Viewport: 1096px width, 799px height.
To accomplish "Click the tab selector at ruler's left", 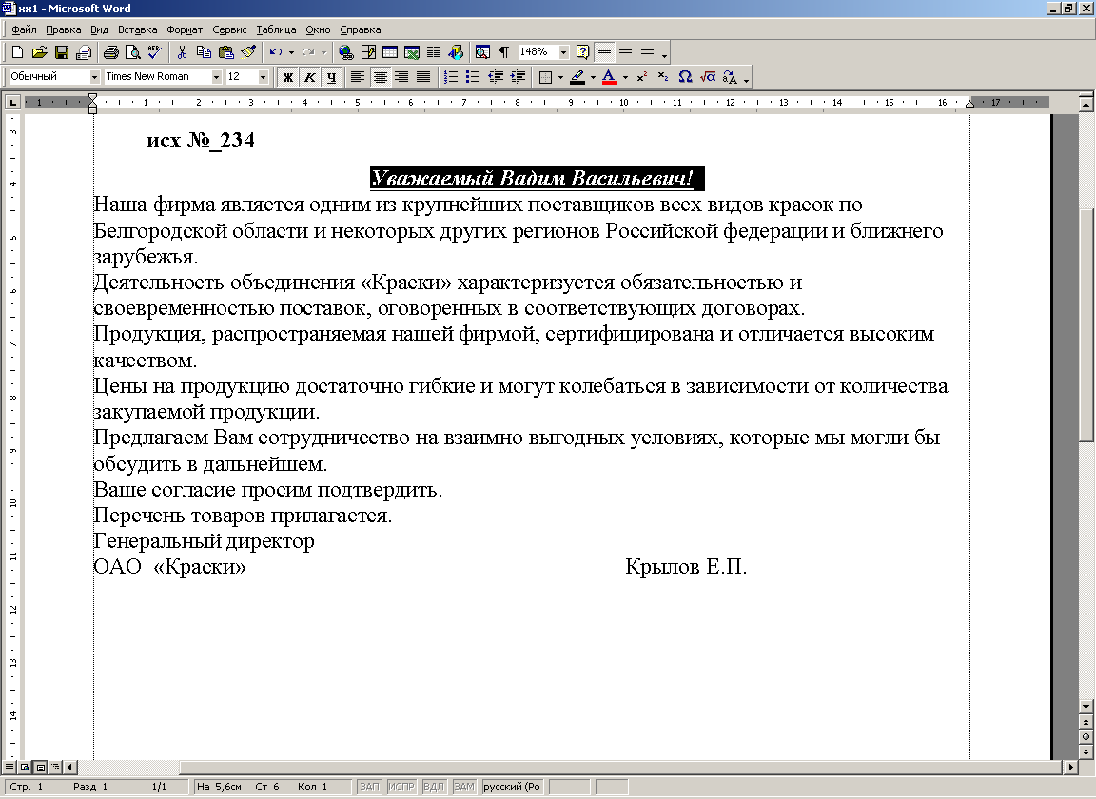I will (x=12, y=103).
